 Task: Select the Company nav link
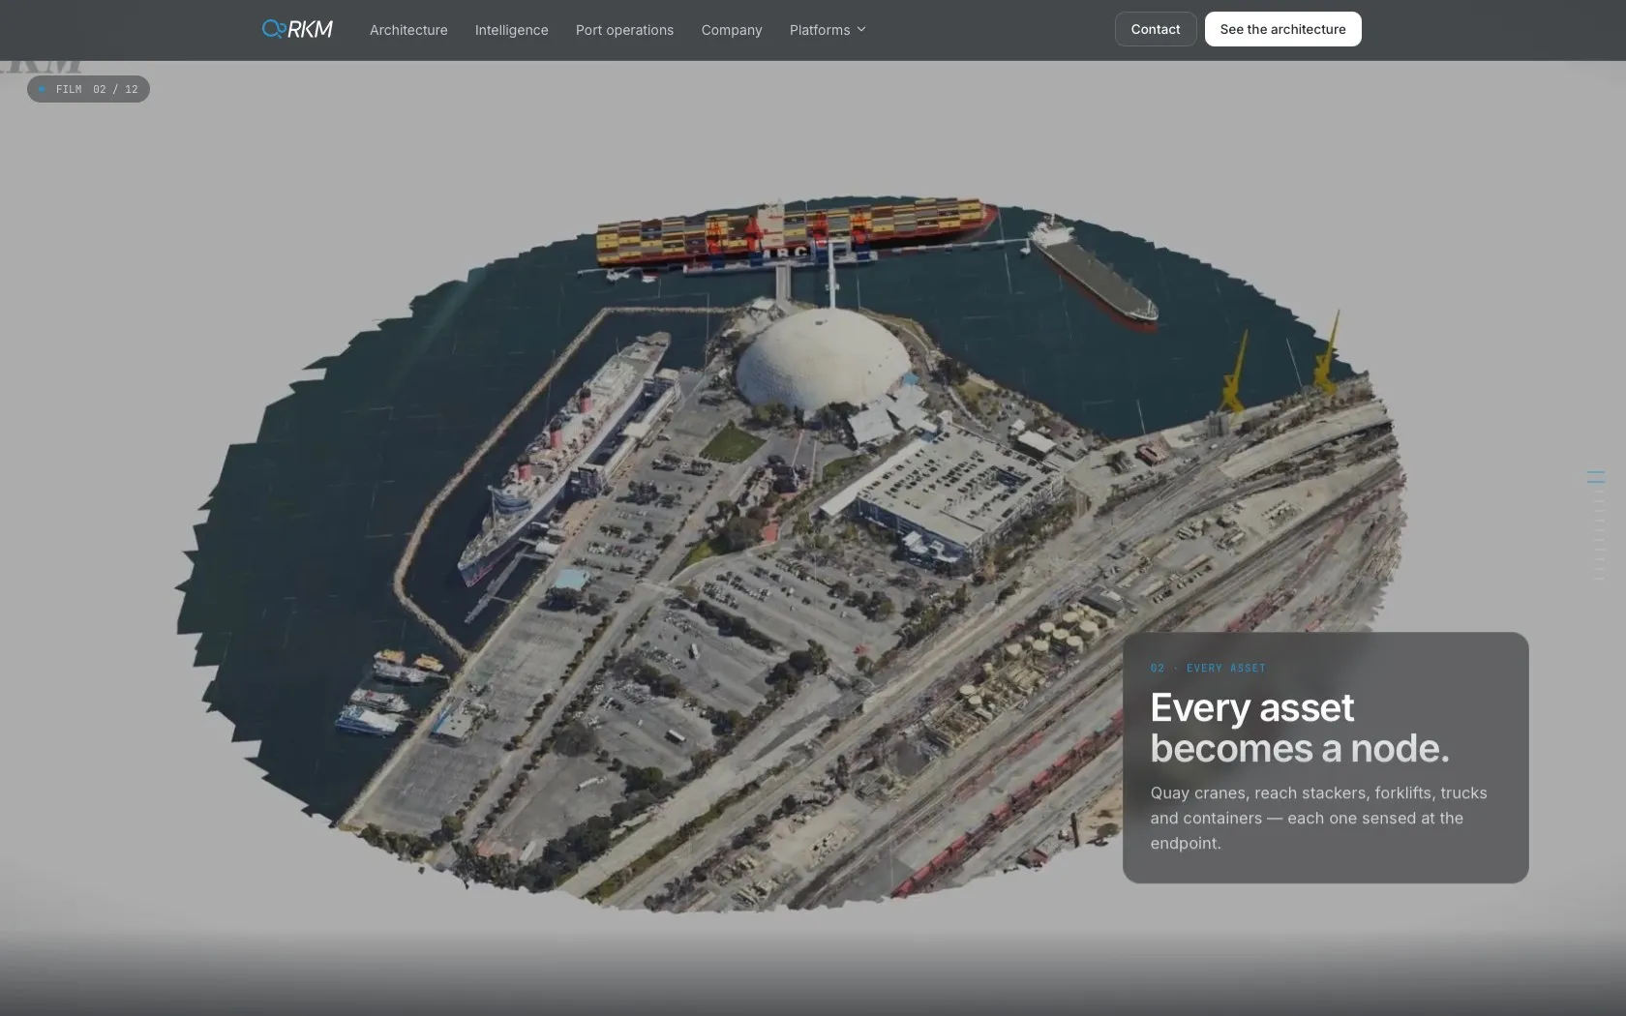[x=732, y=30]
